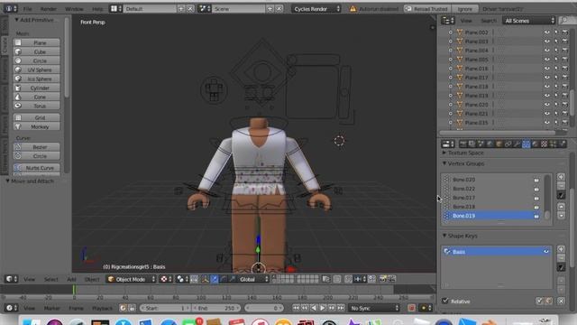Open the Texture checker properties tab
This screenshot has width=577, height=325.
545,144
